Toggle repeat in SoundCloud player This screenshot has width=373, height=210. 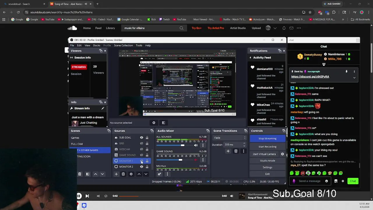[106, 196]
